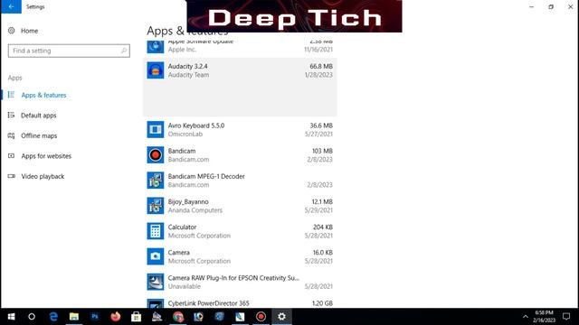
Task: Show hidden system tray icons
Action: tap(525, 317)
